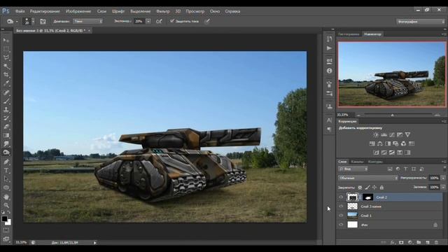
Task: Toggle lock image pixels brush icon
Action: 367,188
